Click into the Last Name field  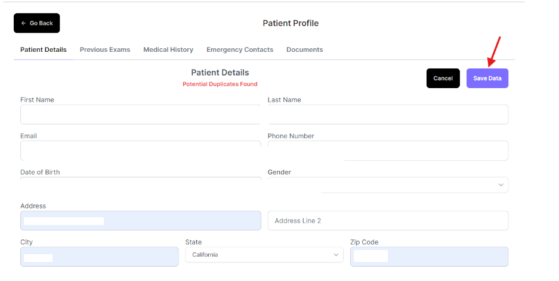pyautogui.click(x=388, y=114)
